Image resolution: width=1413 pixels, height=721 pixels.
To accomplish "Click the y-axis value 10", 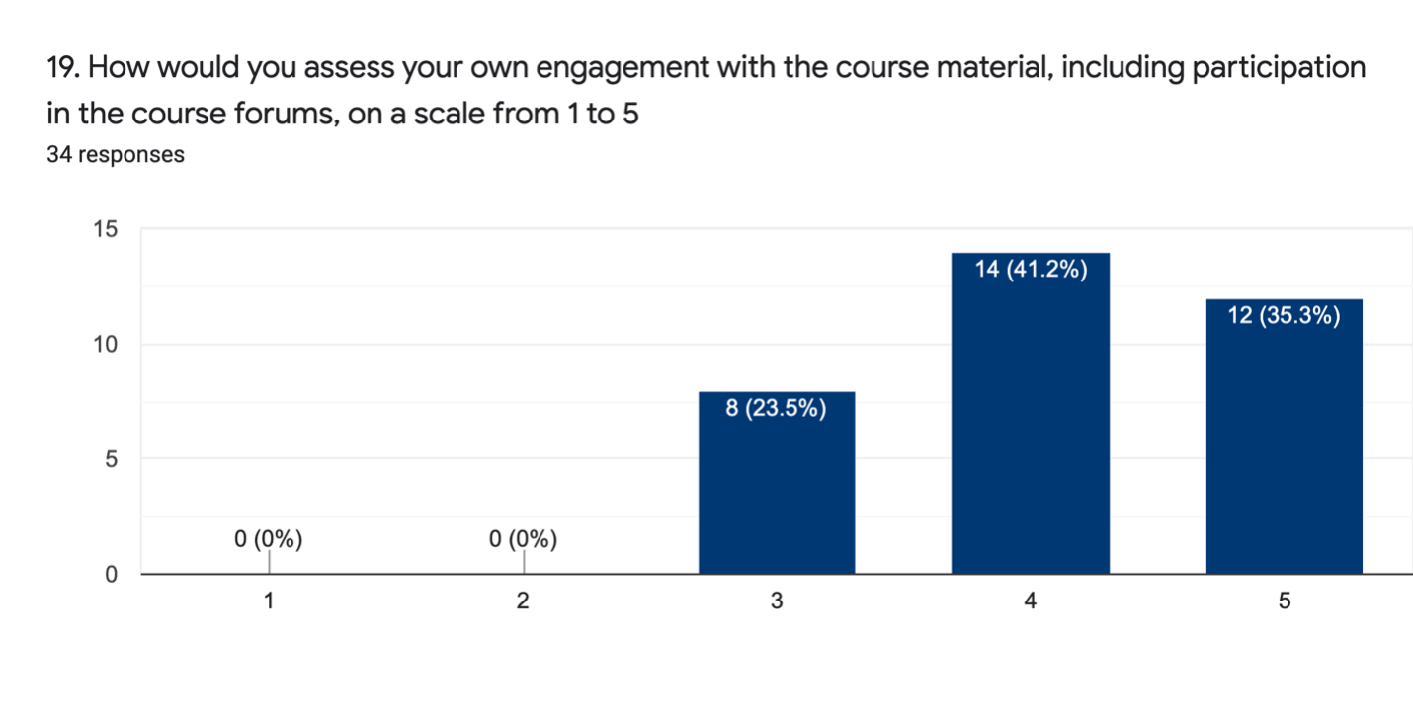I will coord(105,345).
